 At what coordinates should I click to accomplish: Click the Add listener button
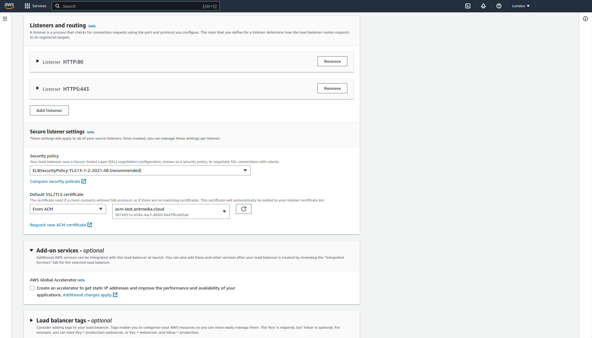tap(49, 110)
